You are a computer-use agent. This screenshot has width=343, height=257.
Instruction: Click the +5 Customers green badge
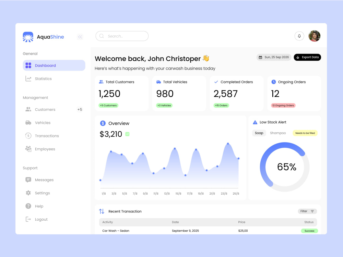(108, 105)
